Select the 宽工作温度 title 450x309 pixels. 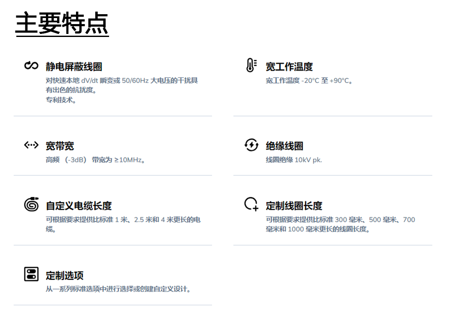tap(289, 67)
